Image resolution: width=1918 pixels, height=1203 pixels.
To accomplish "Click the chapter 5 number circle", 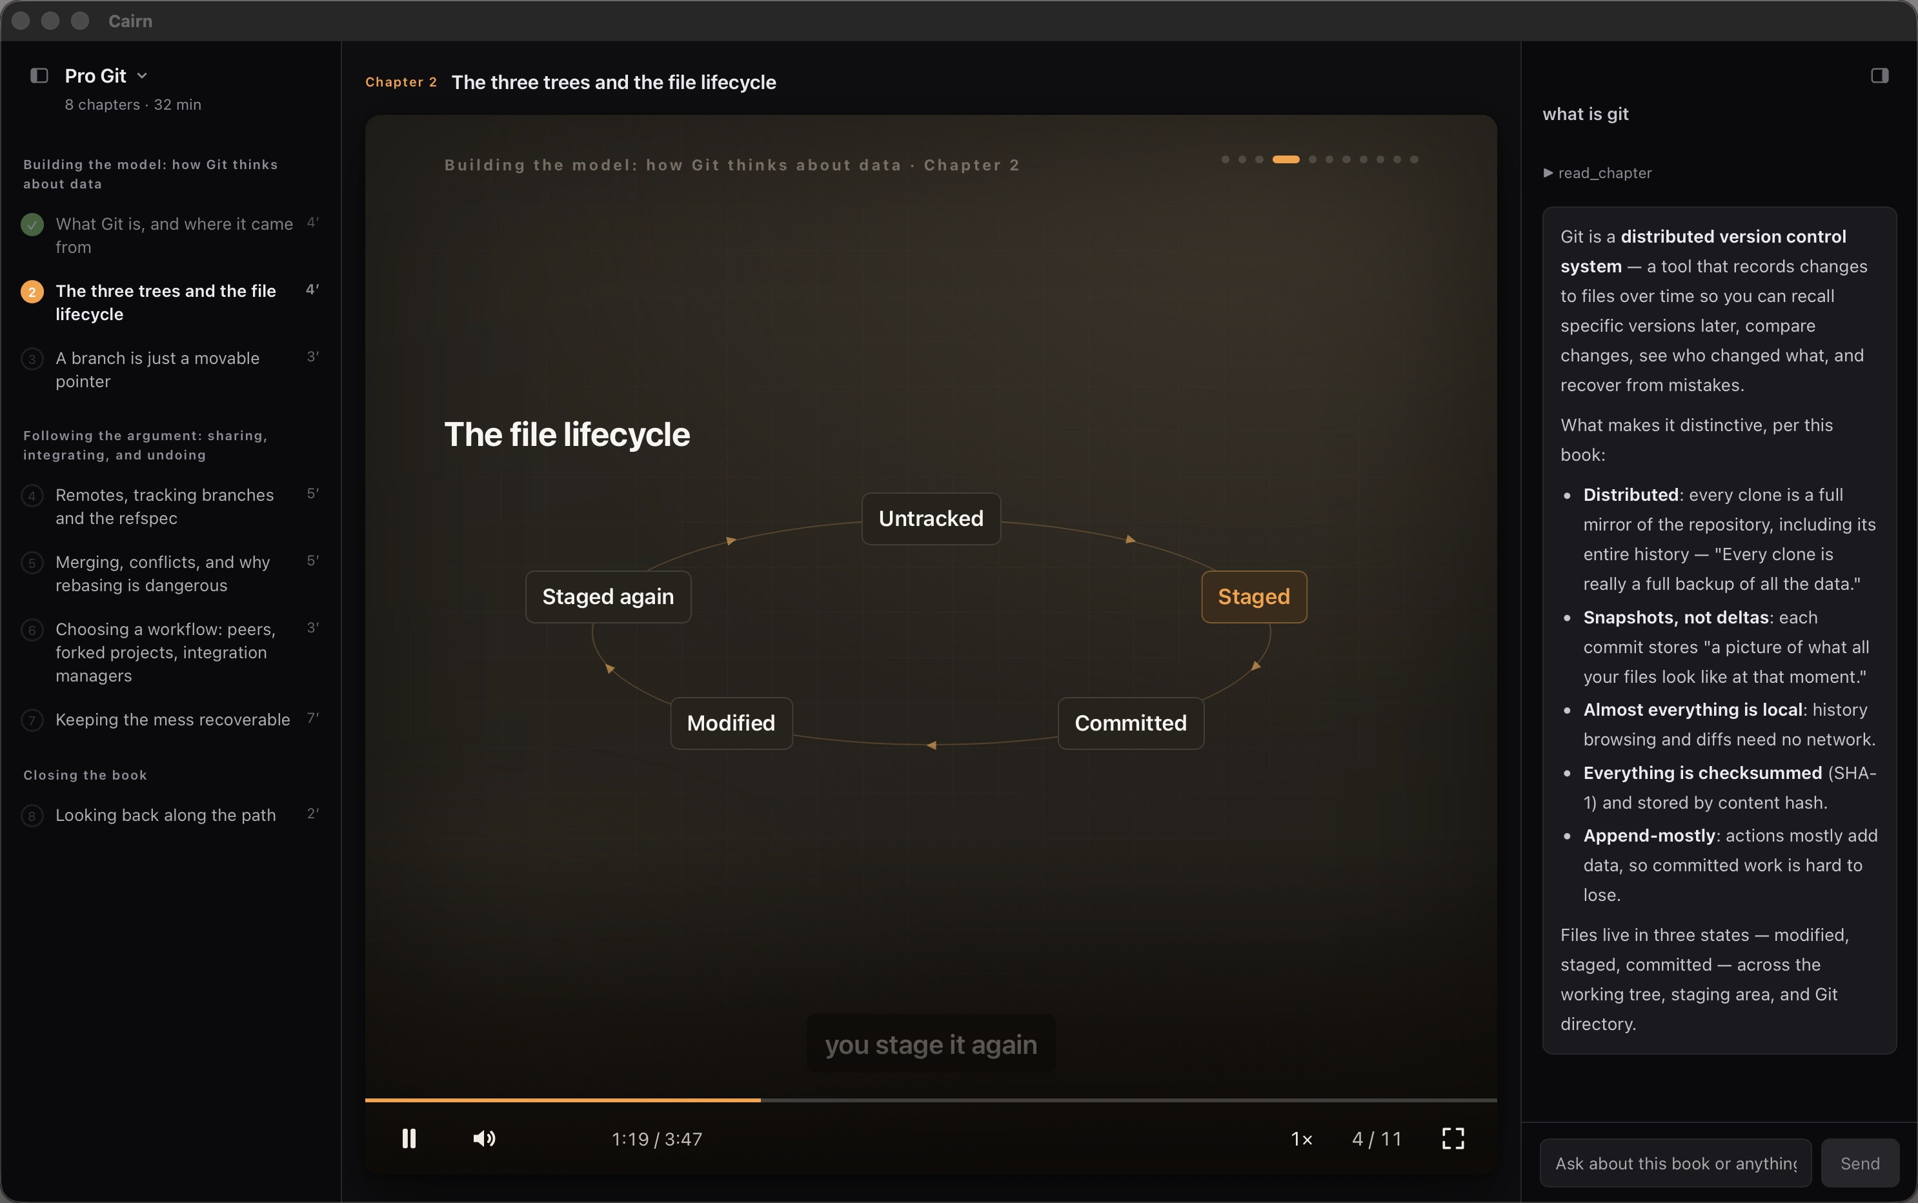I will pyautogui.click(x=32, y=563).
